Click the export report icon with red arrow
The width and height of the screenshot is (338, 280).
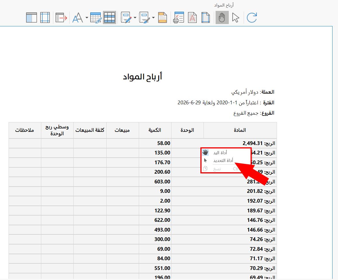tap(61, 17)
